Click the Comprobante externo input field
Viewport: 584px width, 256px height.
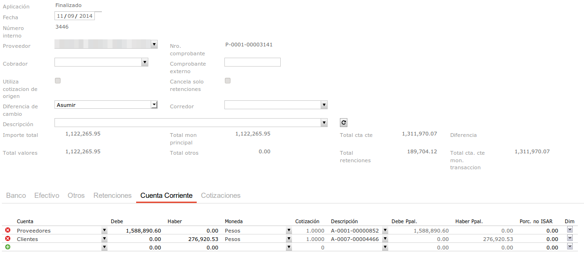click(x=252, y=62)
